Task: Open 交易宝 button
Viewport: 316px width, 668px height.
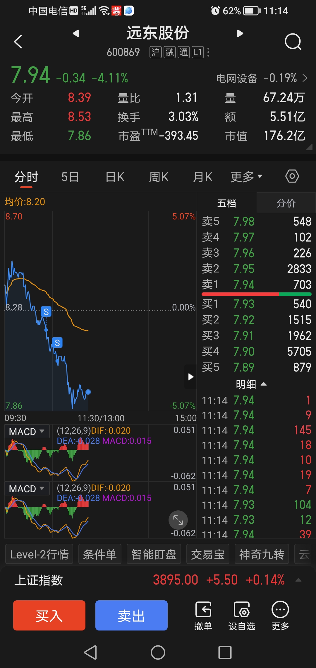Action: pos(208,554)
